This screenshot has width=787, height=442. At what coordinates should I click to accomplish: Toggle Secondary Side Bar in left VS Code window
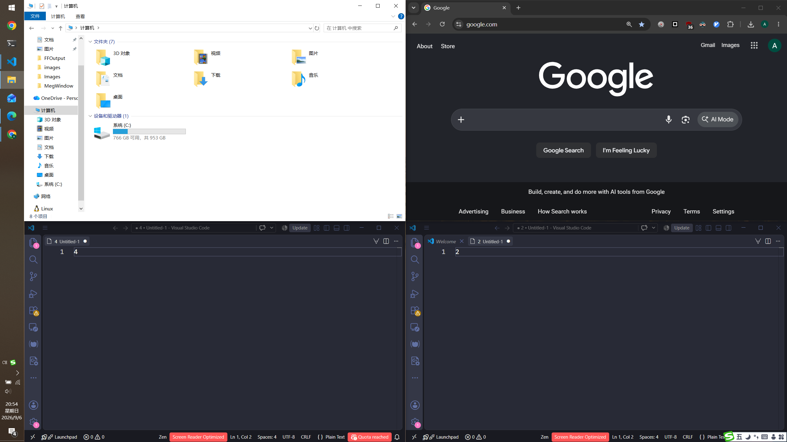pos(346,228)
